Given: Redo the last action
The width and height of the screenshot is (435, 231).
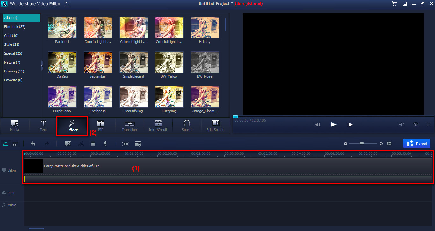Looking at the screenshot, I should tap(46, 144).
